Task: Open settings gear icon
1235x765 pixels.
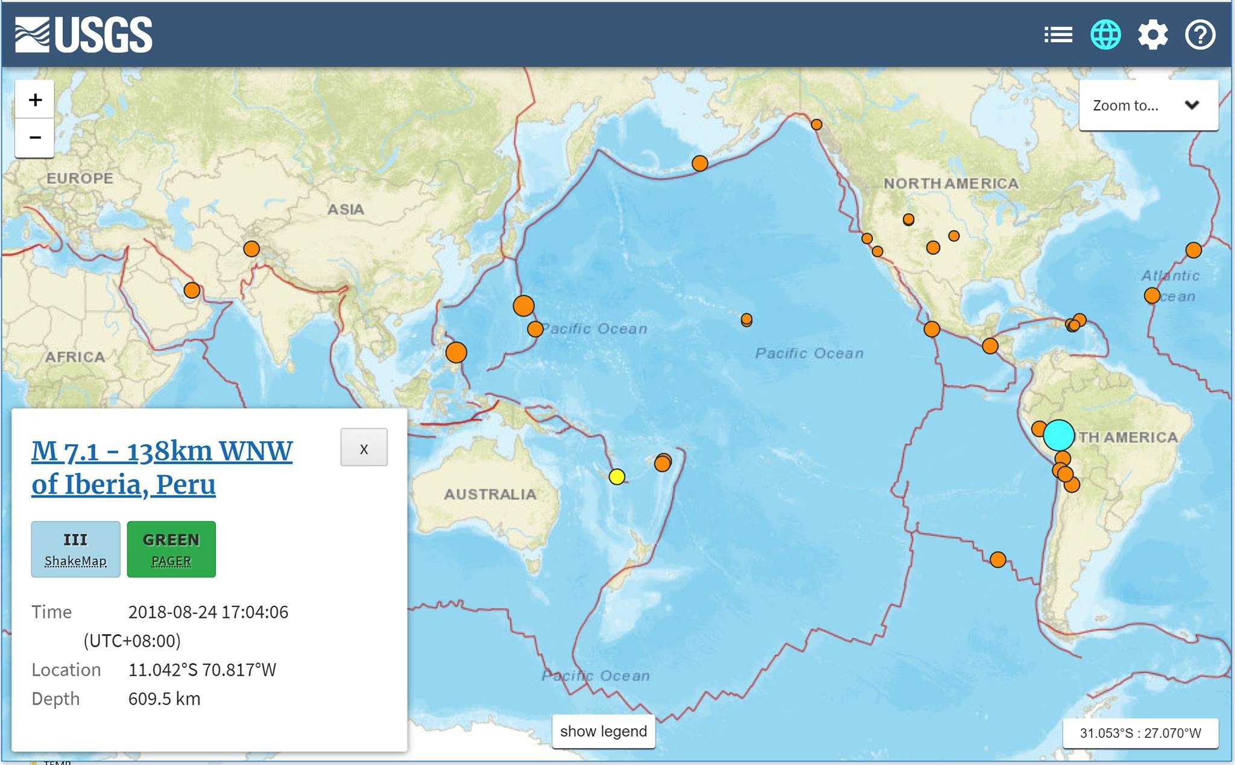Action: 1152,35
